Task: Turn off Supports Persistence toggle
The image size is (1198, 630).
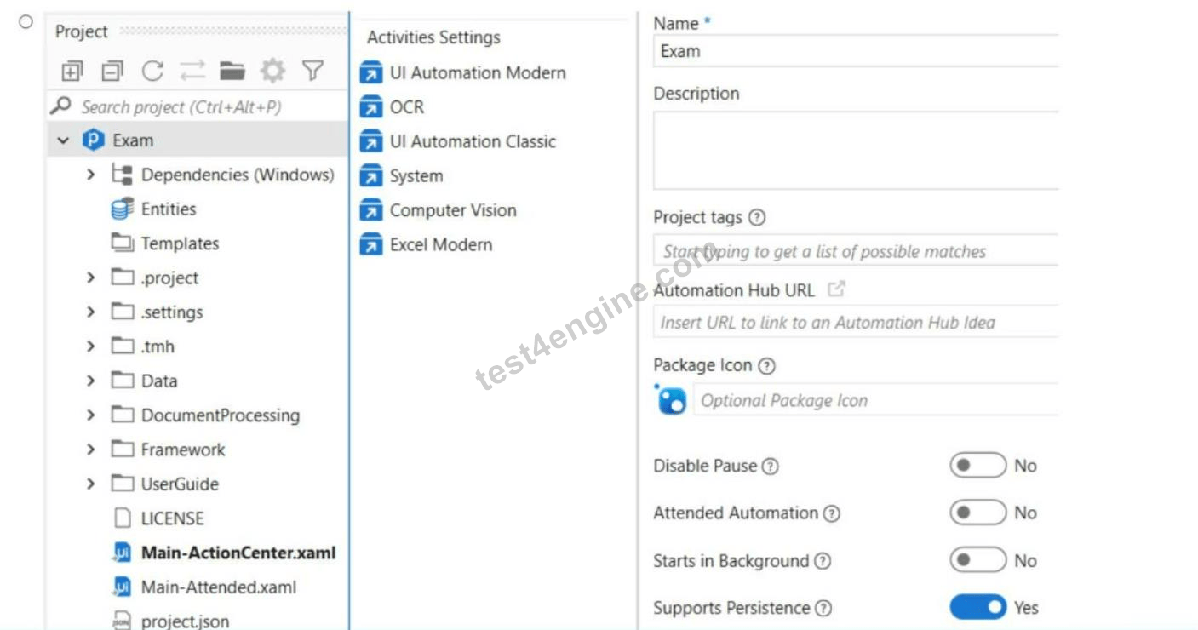Action: pyautogui.click(x=977, y=608)
